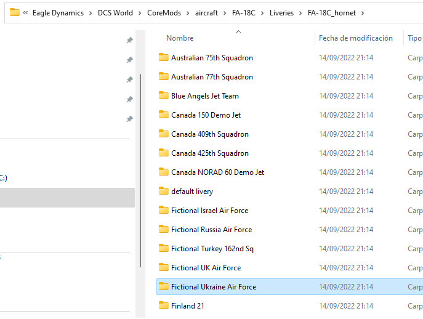Select the default livery folder icon
The height and width of the screenshot is (319, 423).
(x=164, y=191)
